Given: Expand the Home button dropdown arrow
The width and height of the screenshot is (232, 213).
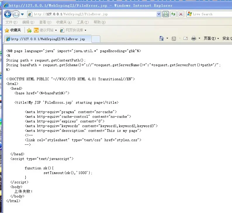Looking at the screenshot, I should pos(167,38).
